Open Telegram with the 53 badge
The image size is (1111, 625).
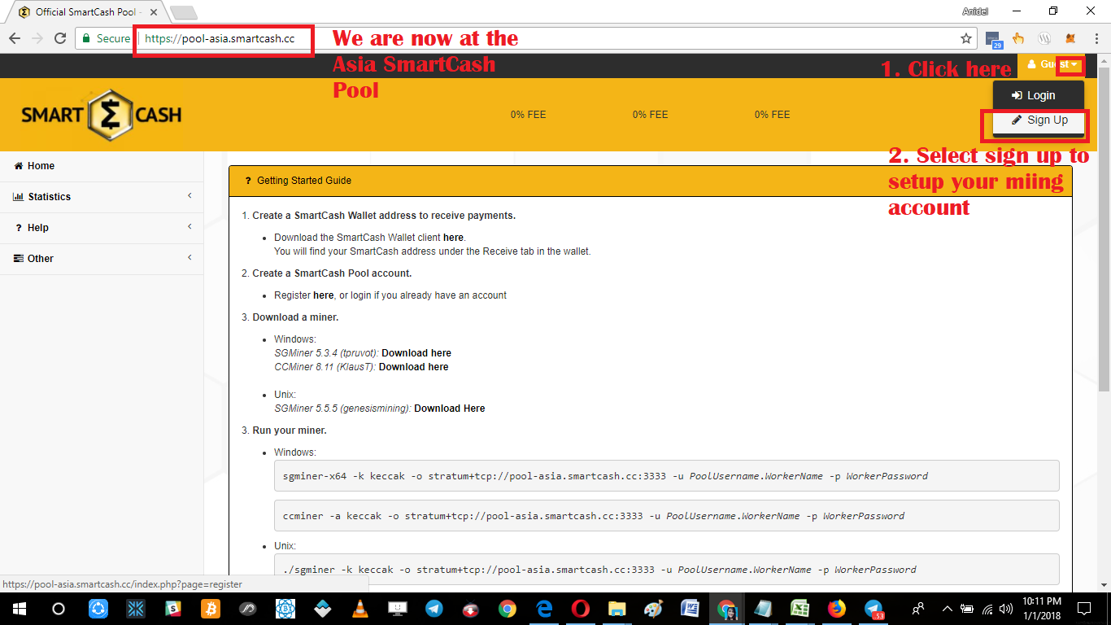pyautogui.click(x=874, y=608)
